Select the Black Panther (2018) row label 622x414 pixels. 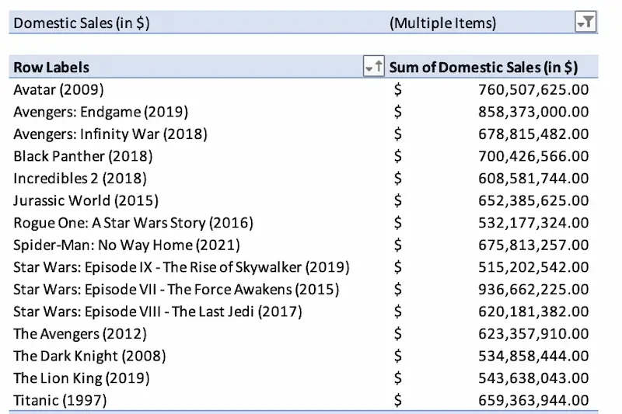coord(83,156)
